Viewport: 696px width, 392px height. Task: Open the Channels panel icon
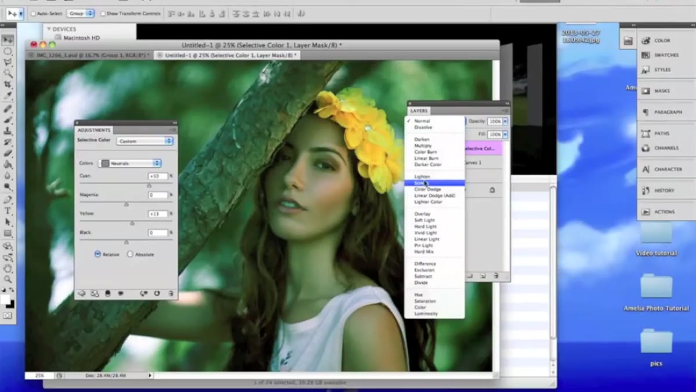point(646,148)
